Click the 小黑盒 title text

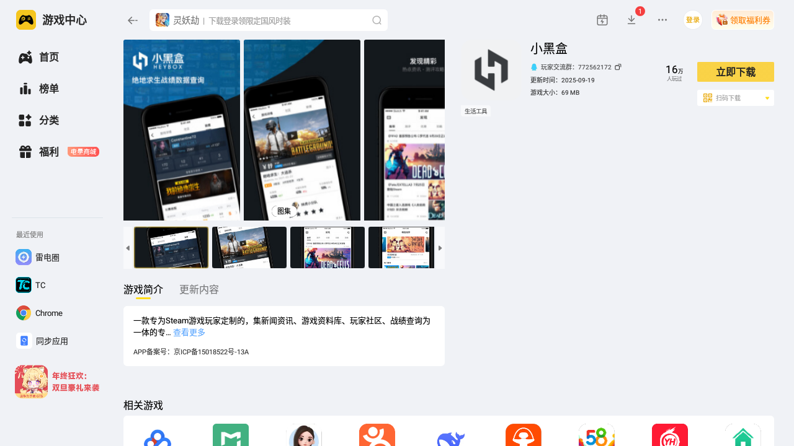pyautogui.click(x=549, y=48)
